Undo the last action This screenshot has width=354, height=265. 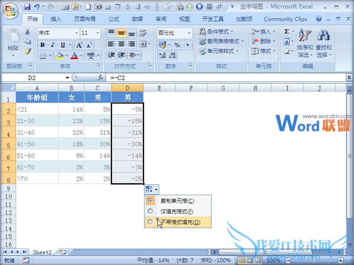point(37,6)
